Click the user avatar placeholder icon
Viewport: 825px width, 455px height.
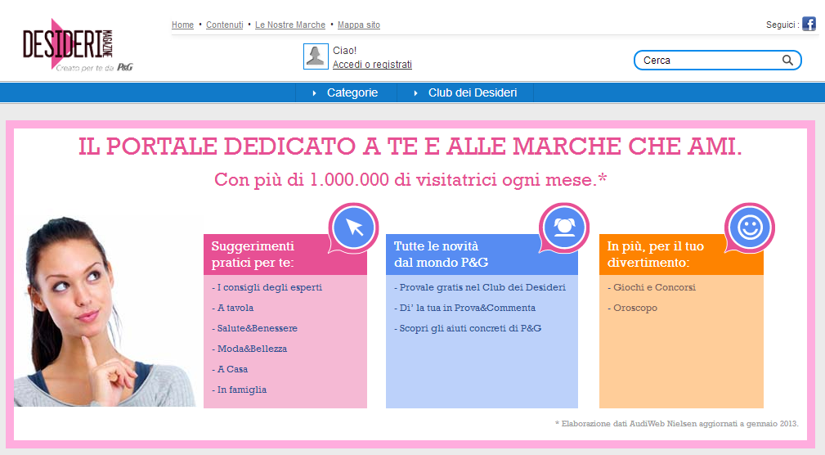pyautogui.click(x=316, y=56)
